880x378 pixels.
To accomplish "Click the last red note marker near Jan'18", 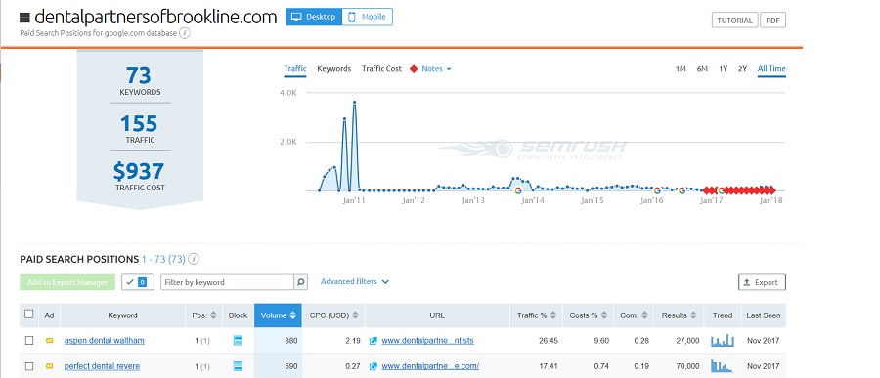I will (x=772, y=190).
